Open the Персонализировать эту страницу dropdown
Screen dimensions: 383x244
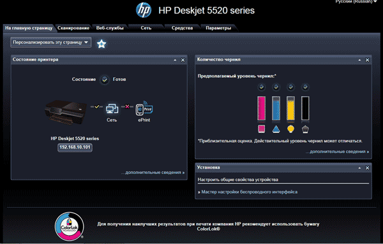coord(51,43)
